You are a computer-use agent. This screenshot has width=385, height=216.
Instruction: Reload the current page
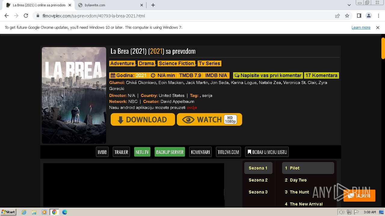tap(26, 16)
